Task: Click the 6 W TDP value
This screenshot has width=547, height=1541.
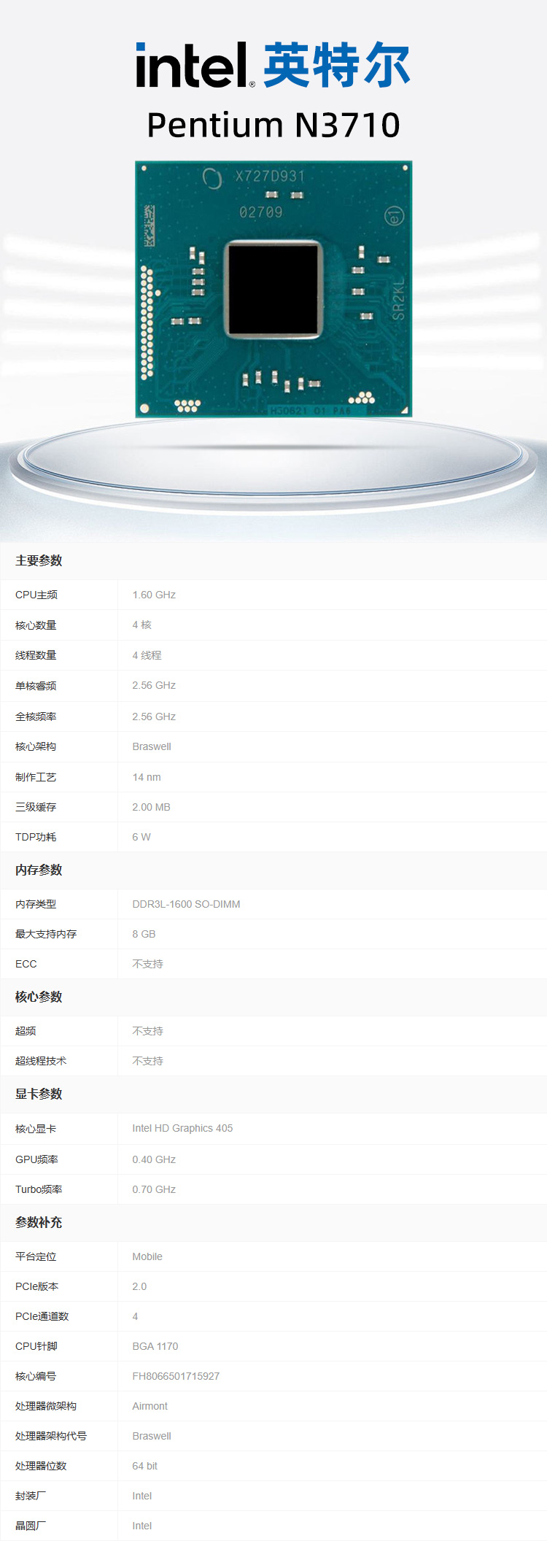Action: click(x=141, y=837)
